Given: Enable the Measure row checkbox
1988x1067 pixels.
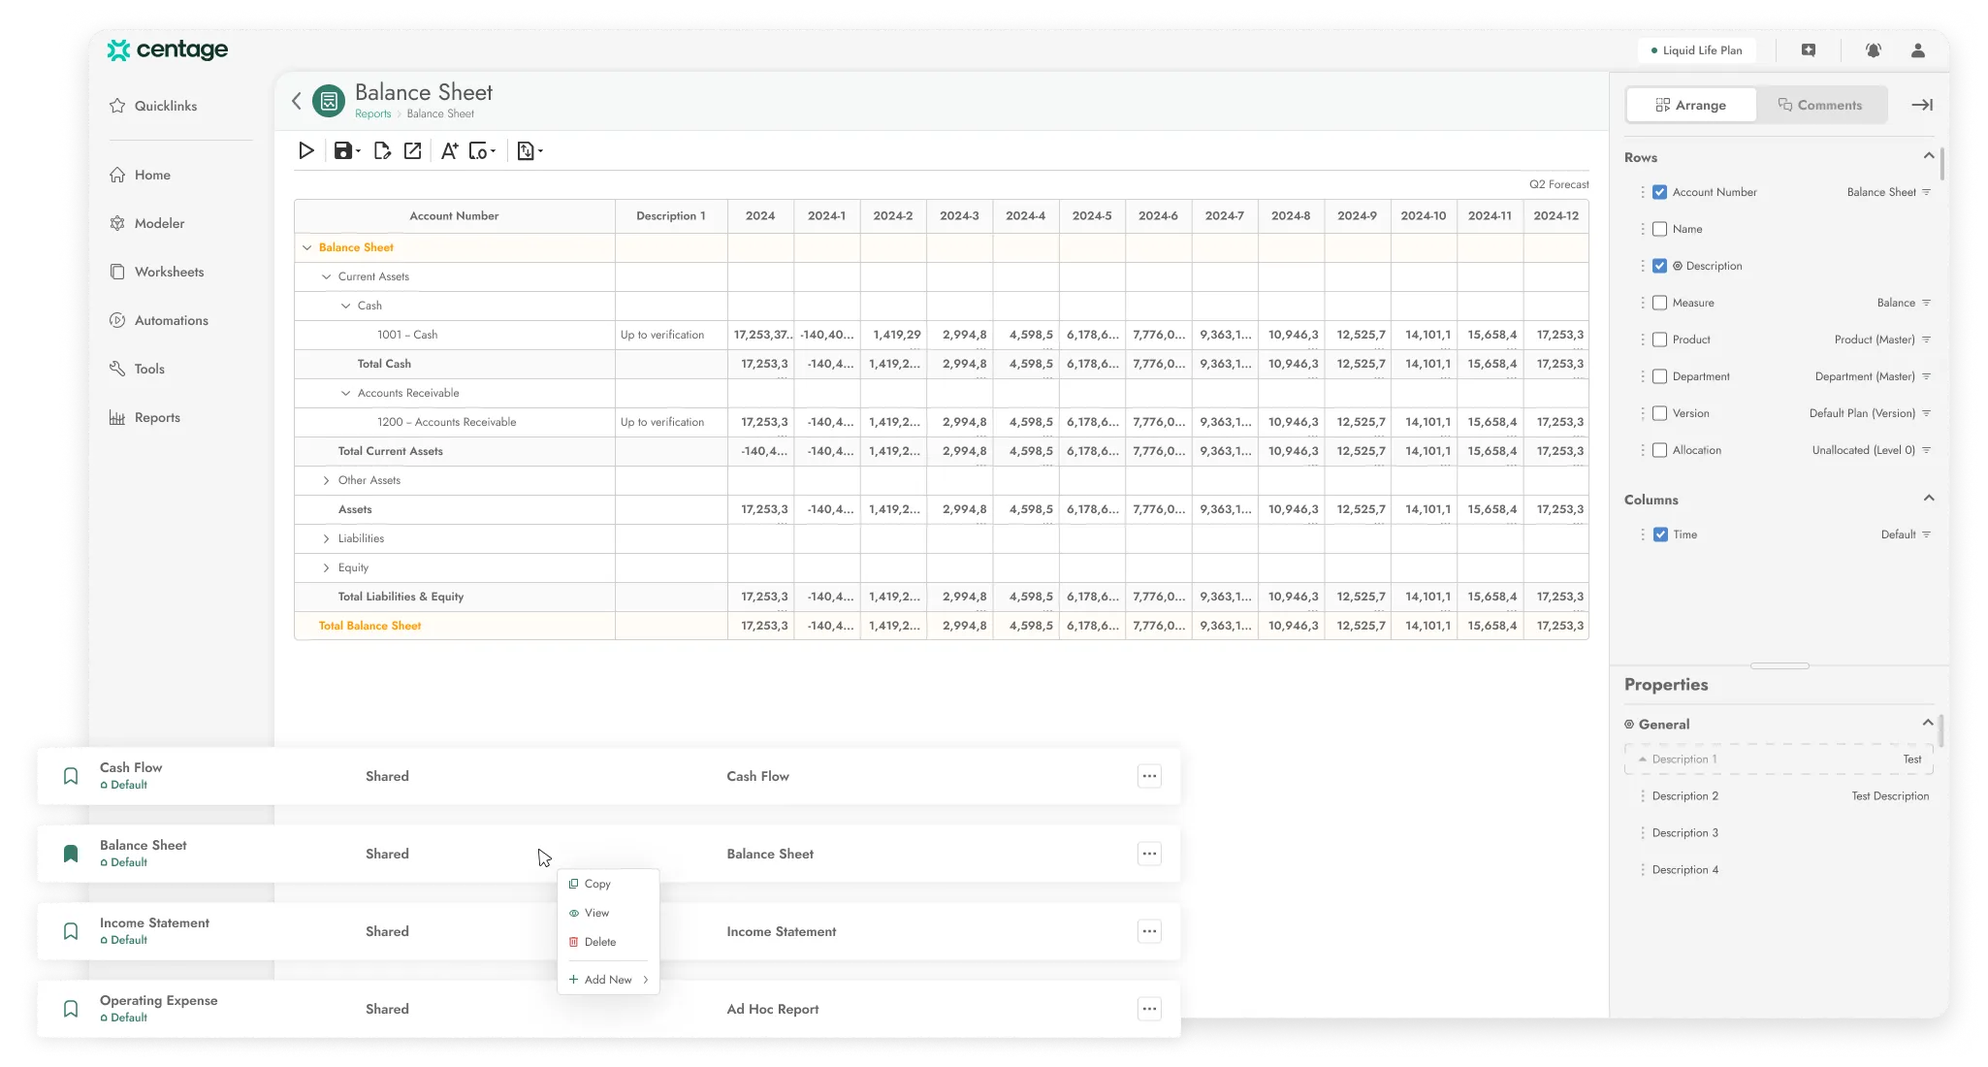Looking at the screenshot, I should point(1659,303).
